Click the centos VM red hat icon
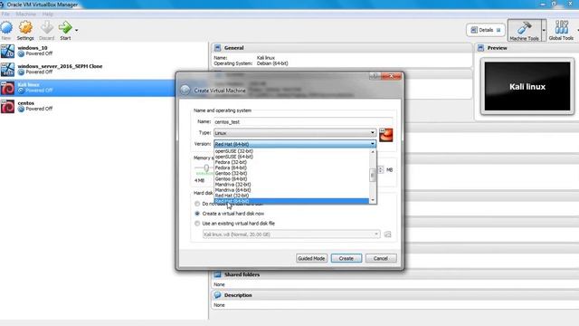Image resolution: width=579 pixels, height=326 pixels. pyautogui.click(x=7, y=107)
